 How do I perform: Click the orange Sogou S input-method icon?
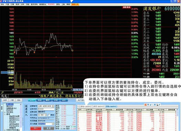[x=145, y=105]
